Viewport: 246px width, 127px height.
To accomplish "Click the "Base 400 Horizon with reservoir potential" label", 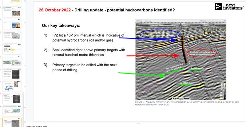I will point(174,68).
